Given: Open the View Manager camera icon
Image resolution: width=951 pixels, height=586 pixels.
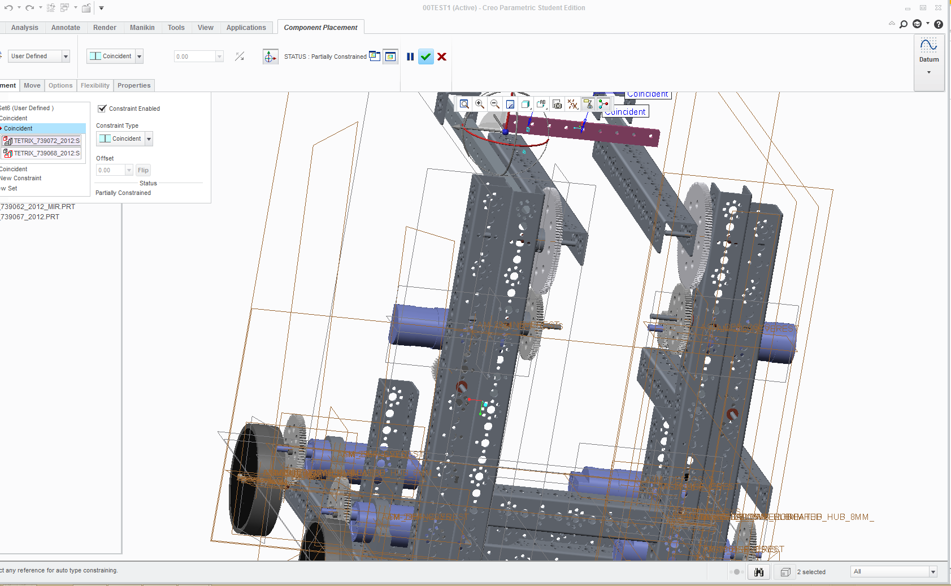Looking at the screenshot, I should (x=557, y=104).
